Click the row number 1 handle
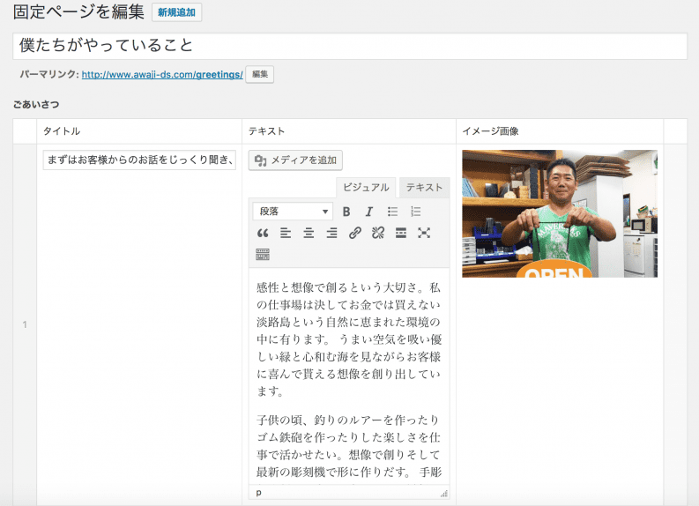Viewport: 699px width, 506px height. (25, 324)
